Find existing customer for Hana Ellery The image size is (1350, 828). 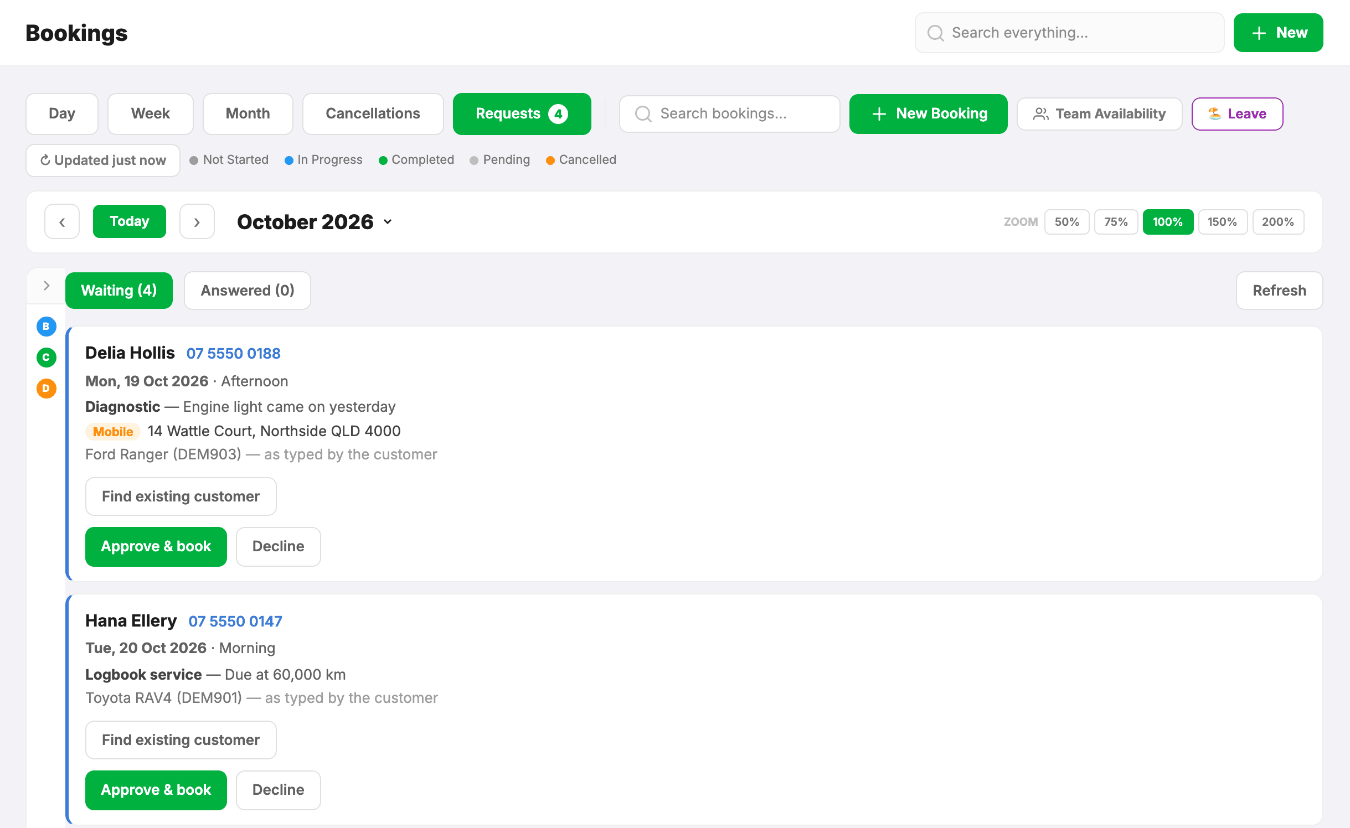click(181, 740)
